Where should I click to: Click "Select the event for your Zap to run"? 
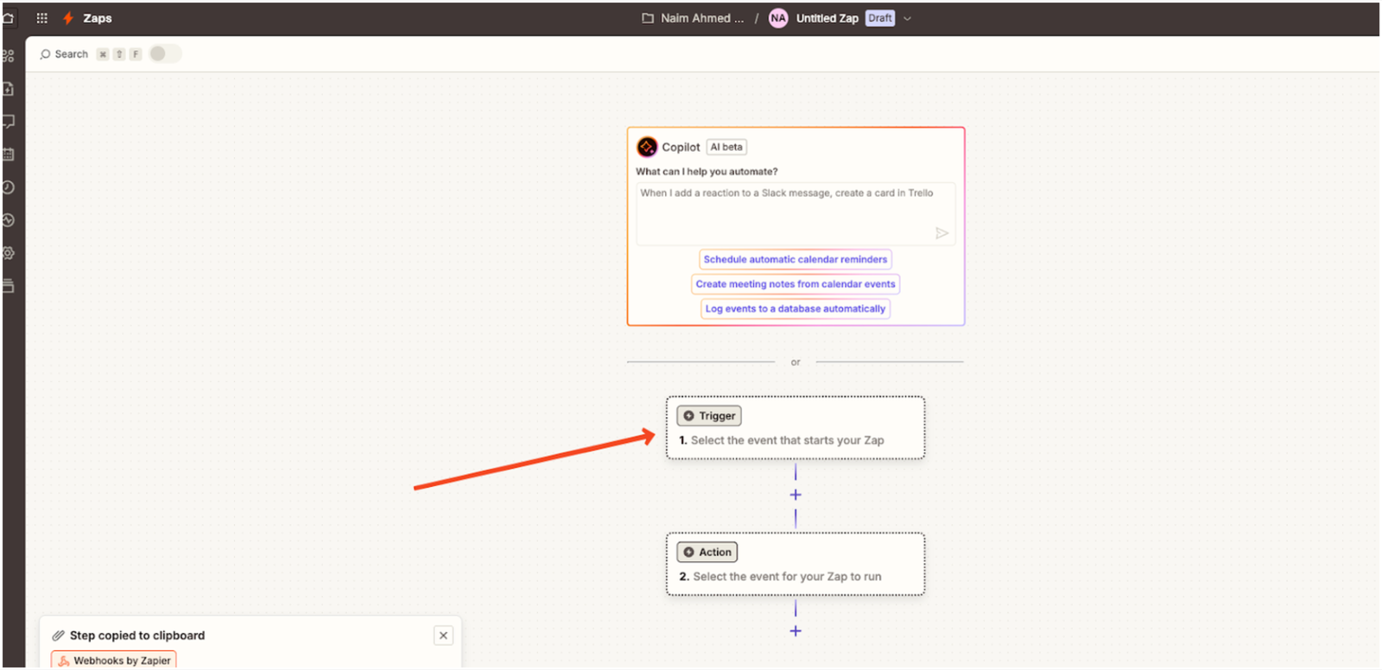click(x=788, y=577)
